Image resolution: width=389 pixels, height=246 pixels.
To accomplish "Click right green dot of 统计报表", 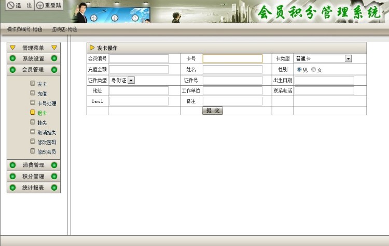I will [54, 188].
